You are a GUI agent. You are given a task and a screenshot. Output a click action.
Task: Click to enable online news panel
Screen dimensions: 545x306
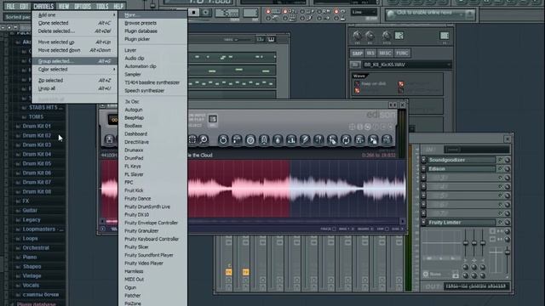coord(430,14)
